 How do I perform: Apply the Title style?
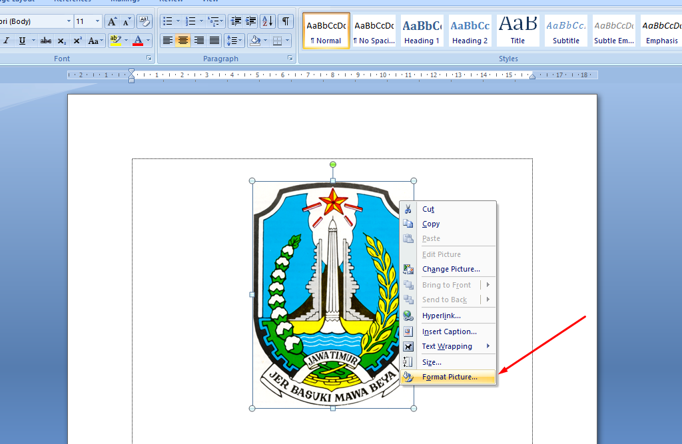point(517,31)
